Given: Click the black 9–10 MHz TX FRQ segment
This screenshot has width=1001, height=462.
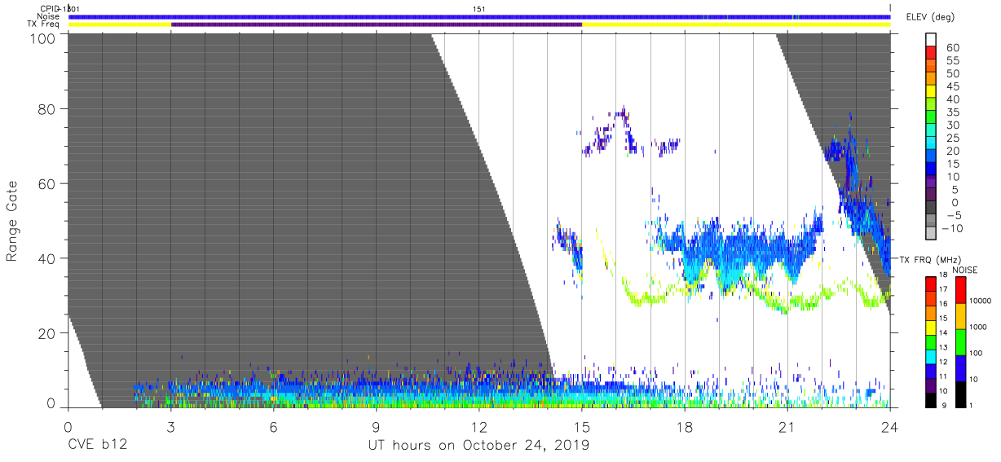Looking at the screenshot, I should 931,400.
